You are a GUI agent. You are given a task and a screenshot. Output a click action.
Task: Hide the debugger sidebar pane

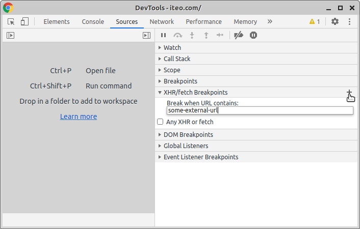pyautogui.click(x=146, y=35)
